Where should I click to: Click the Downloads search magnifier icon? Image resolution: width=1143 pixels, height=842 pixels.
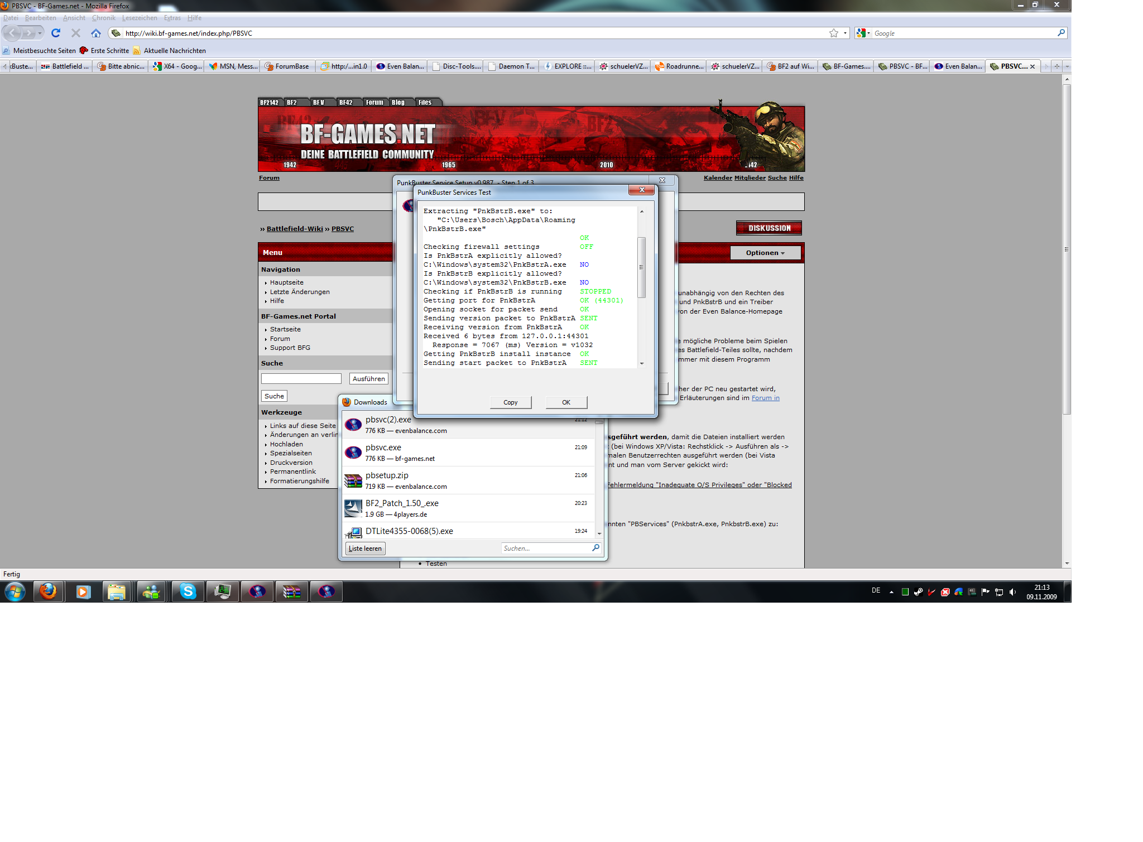coord(595,548)
